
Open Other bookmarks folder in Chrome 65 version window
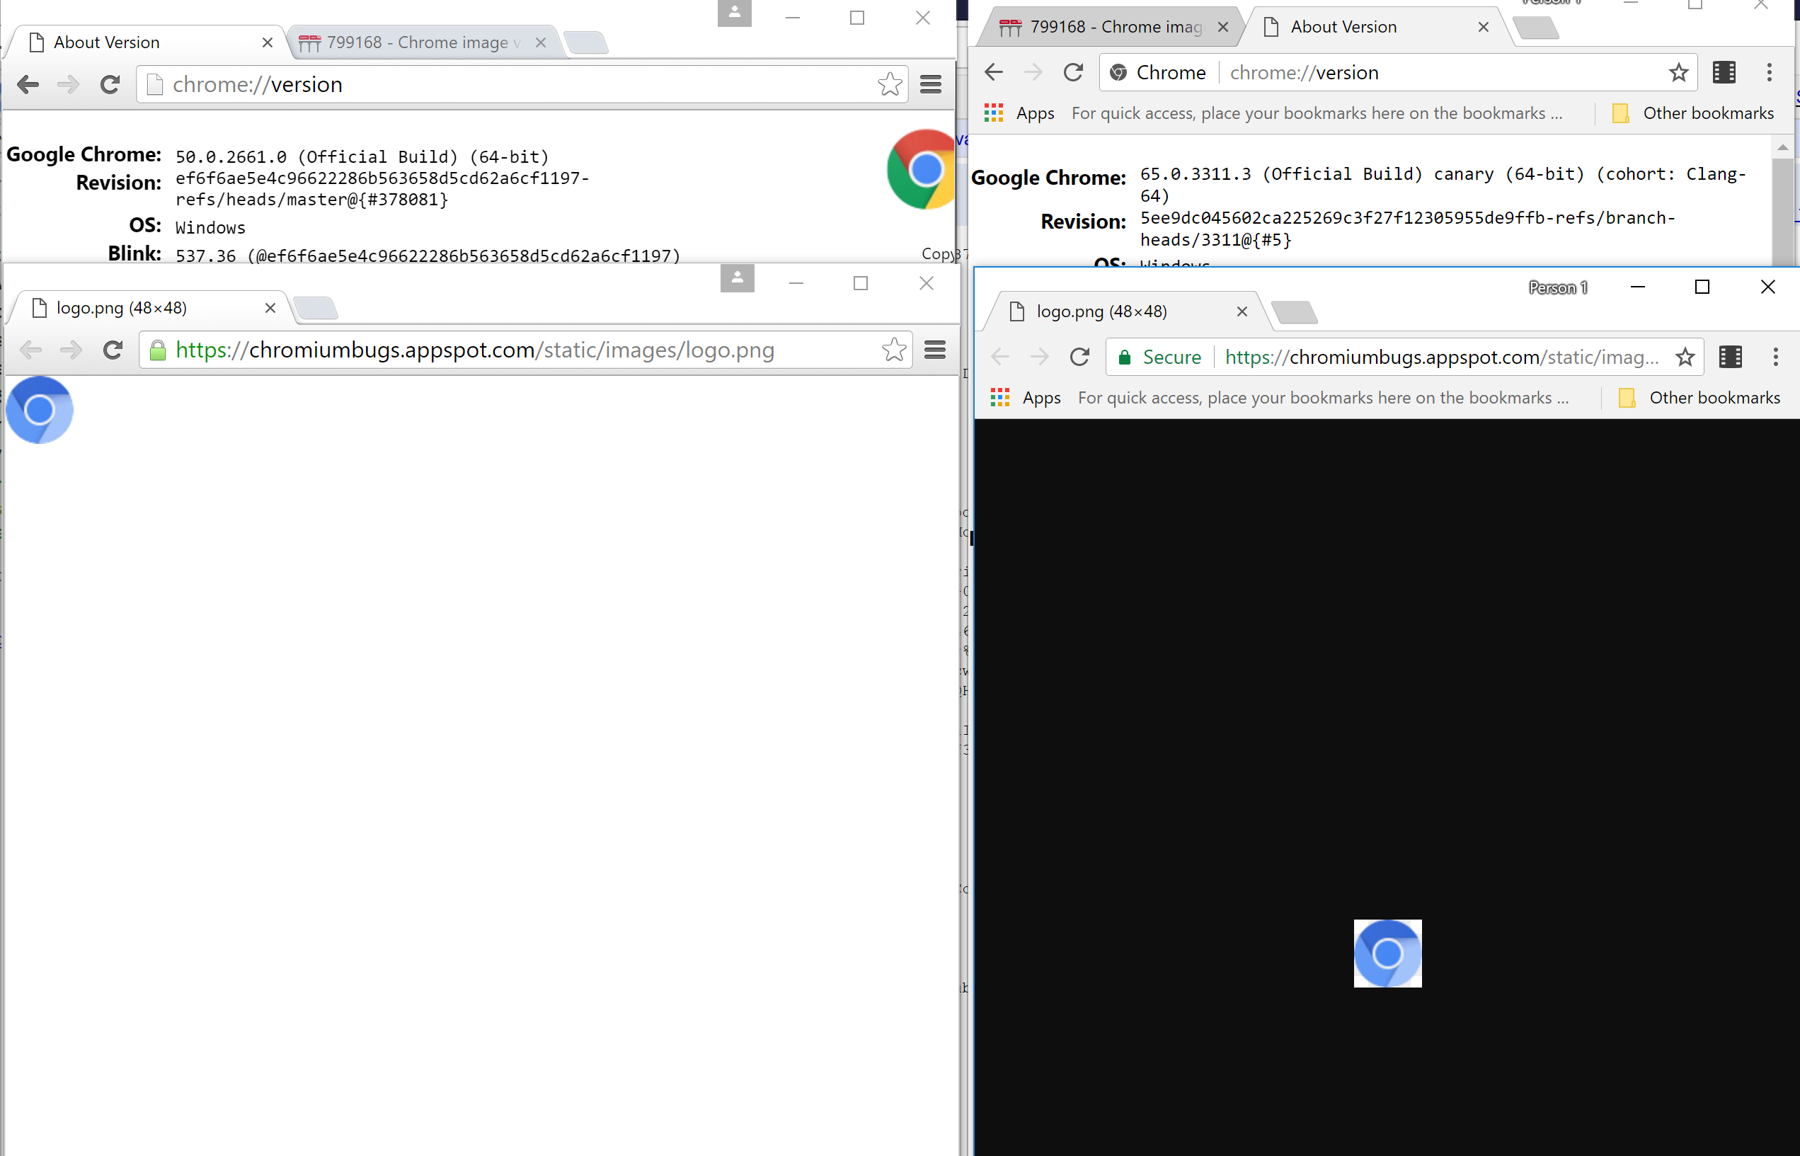point(1693,113)
